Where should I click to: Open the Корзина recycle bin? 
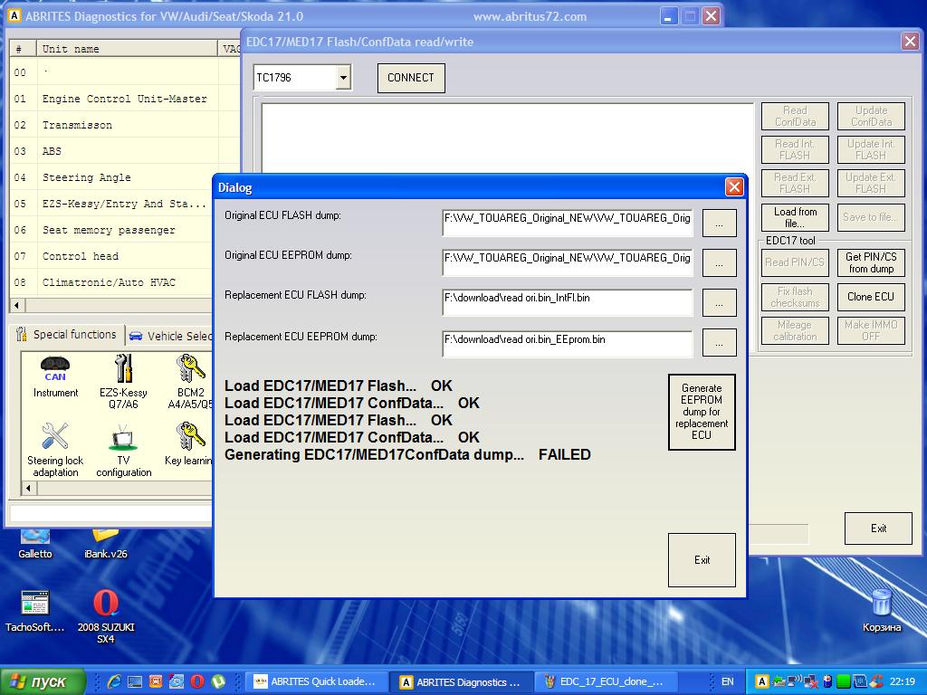882,610
